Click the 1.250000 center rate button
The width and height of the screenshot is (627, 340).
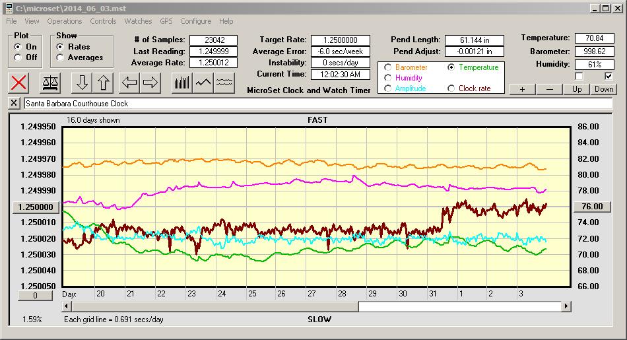pos(36,207)
